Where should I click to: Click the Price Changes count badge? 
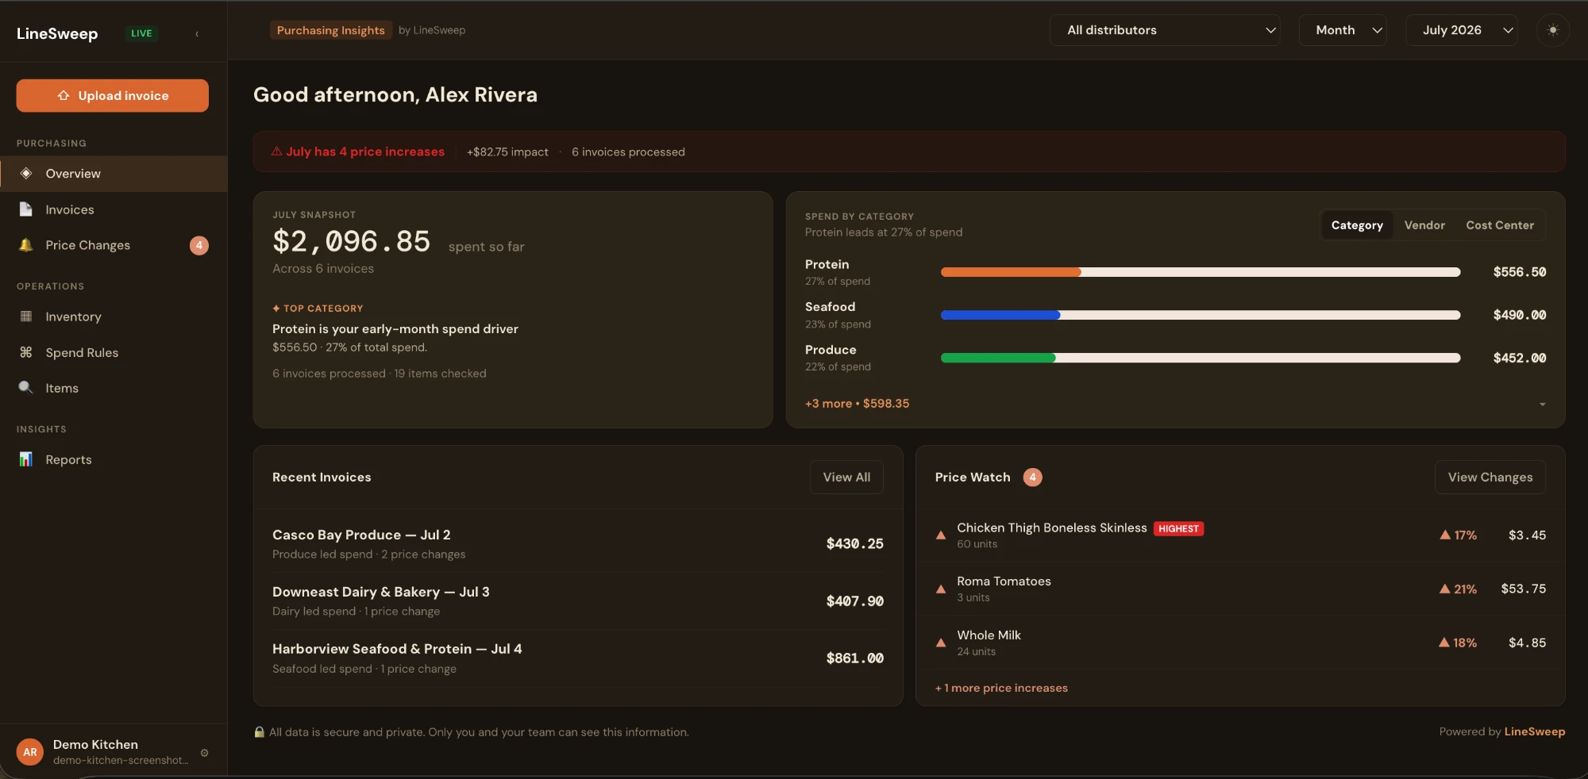coord(199,245)
